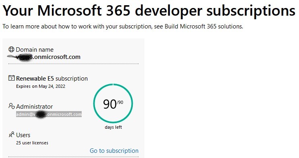Click the 25 user licenses text

[32, 143]
